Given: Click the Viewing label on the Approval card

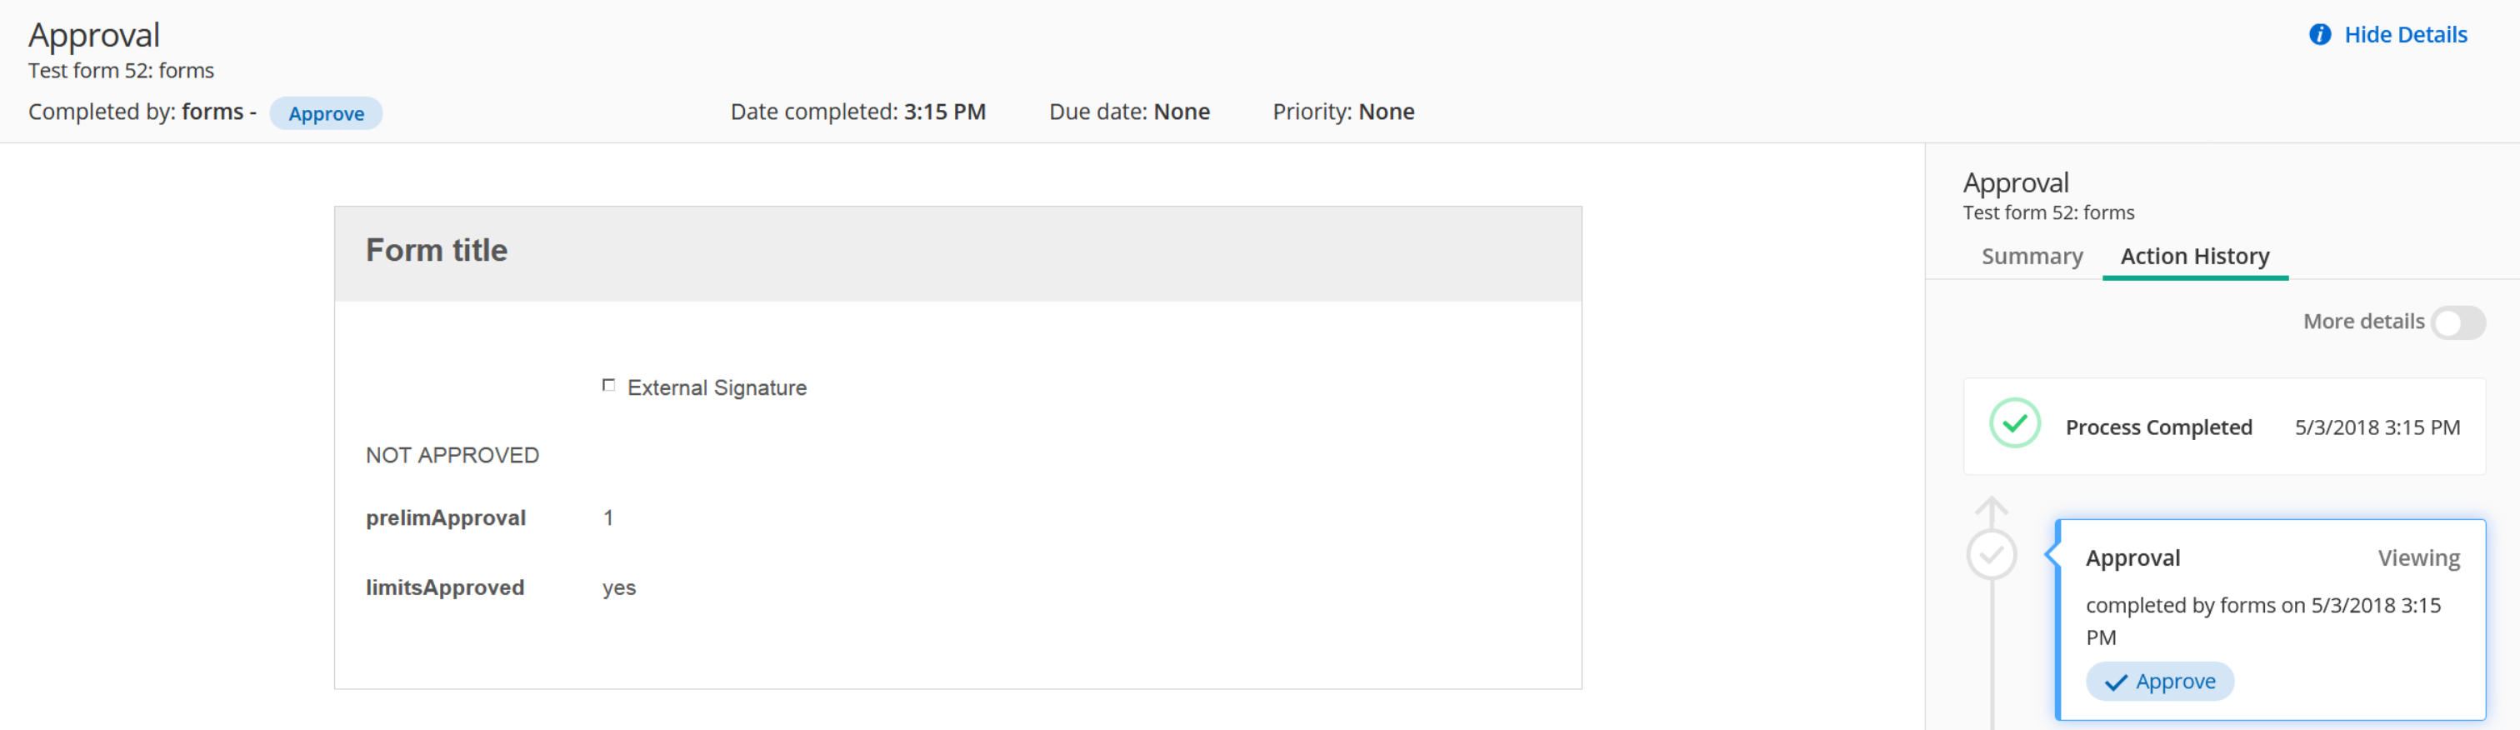Looking at the screenshot, I should pos(2418,557).
